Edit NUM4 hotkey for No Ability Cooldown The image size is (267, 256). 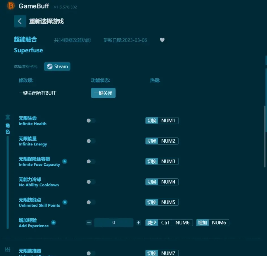pos(162,182)
